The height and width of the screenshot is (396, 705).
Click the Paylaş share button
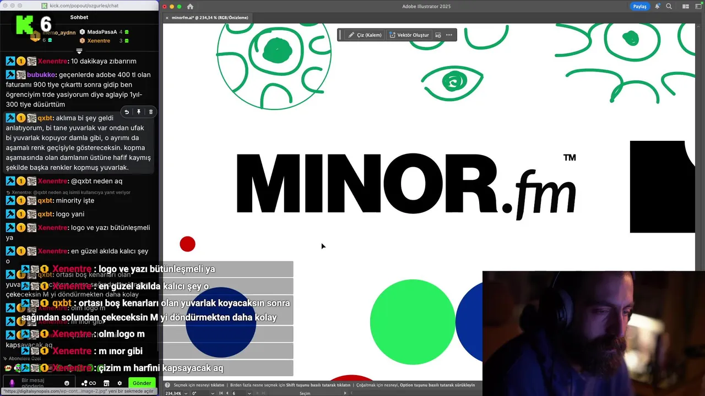(639, 7)
